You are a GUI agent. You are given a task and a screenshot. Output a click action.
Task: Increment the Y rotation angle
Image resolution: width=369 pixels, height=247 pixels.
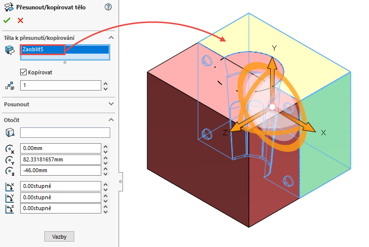pos(106,195)
